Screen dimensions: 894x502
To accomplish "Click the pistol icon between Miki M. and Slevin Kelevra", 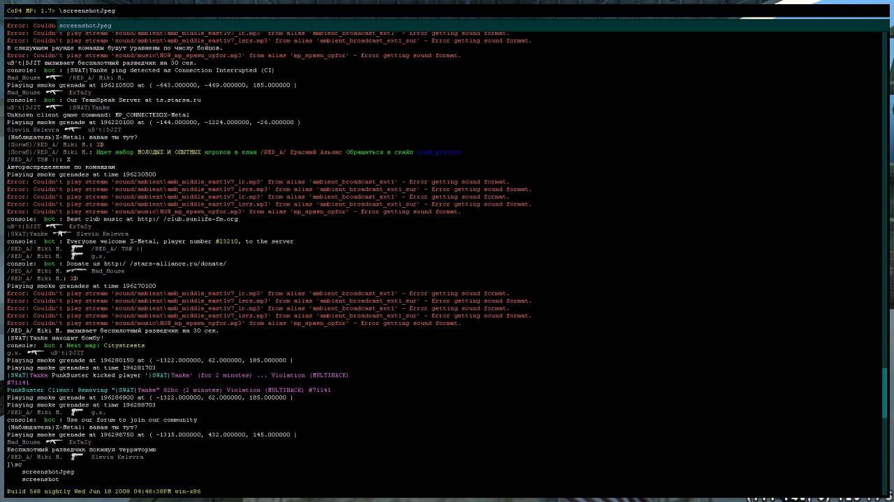I will click(x=76, y=457).
